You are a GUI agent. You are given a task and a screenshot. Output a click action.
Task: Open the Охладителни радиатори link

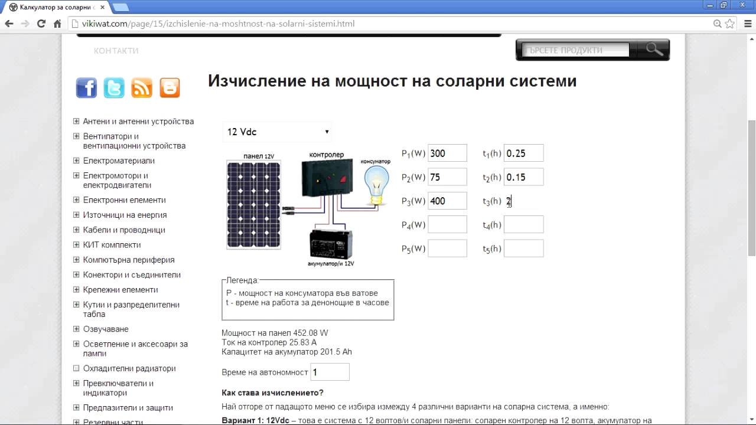[129, 368]
